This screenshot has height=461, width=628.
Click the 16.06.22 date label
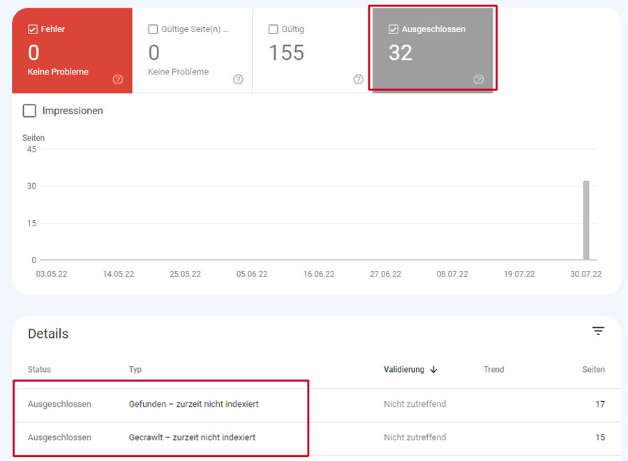(319, 274)
